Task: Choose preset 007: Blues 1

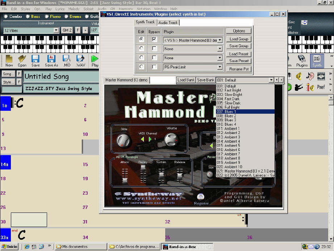Action: 245,112
